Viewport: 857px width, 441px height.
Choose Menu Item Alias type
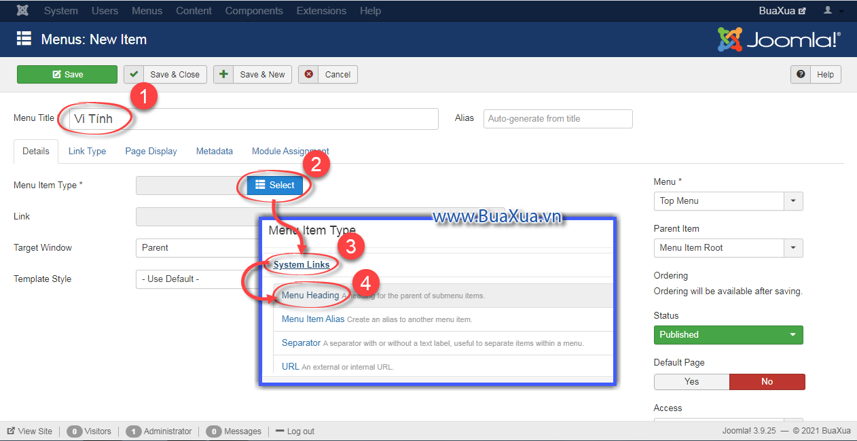[313, 319]
